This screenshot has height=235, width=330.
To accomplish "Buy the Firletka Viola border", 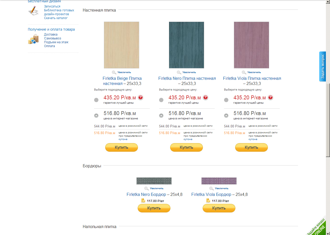I will pyautogui.click(x=219, y=208).
